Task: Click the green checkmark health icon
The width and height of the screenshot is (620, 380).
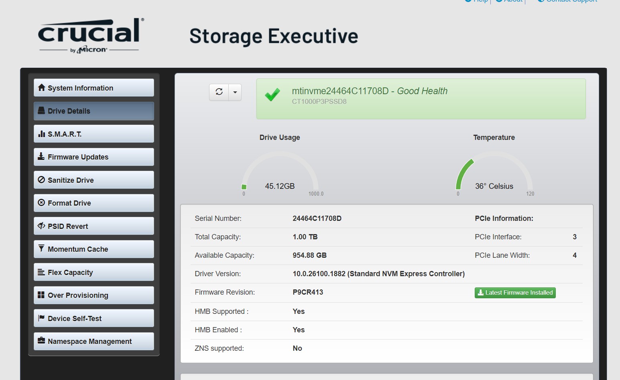Action: [x=272, y=94]
